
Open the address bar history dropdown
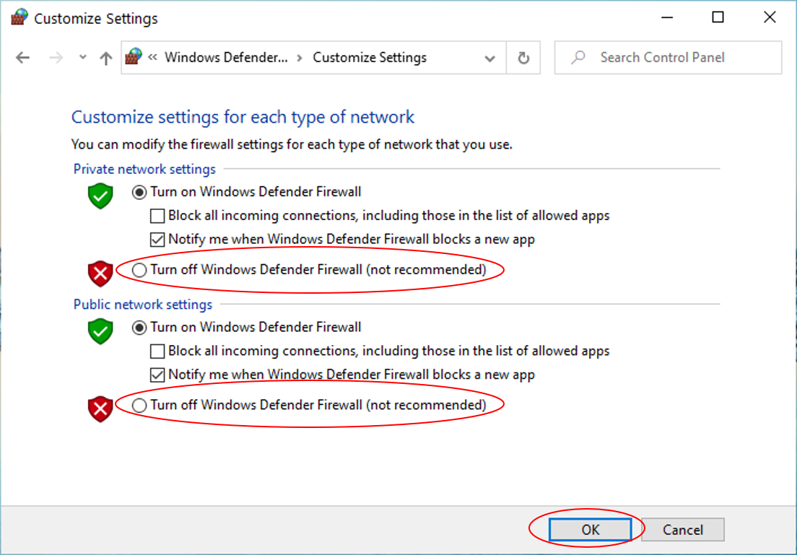[x=490, y=58]
